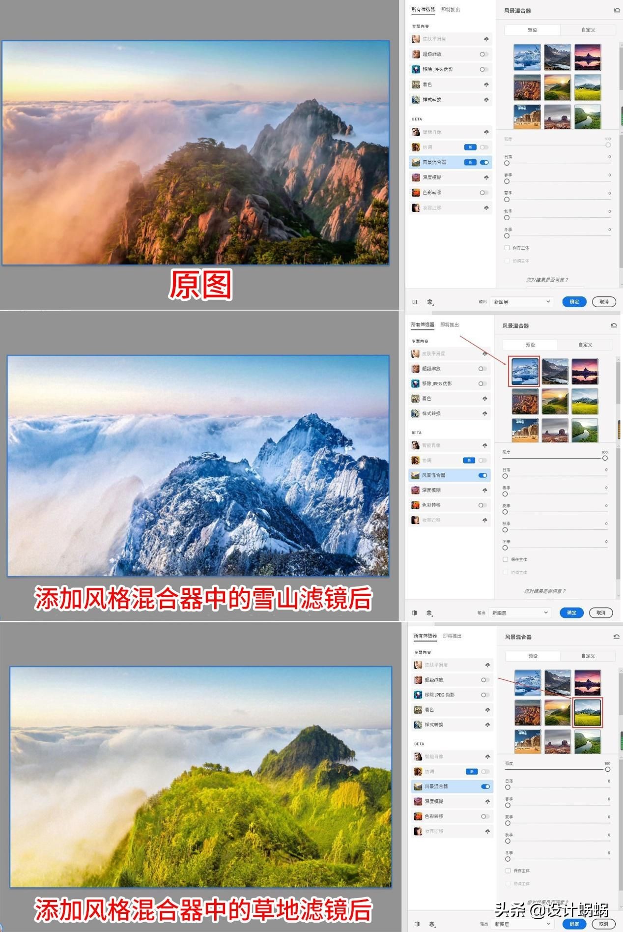
Task: Click layers preview icon in top 原图 panel
Action: 430,302
